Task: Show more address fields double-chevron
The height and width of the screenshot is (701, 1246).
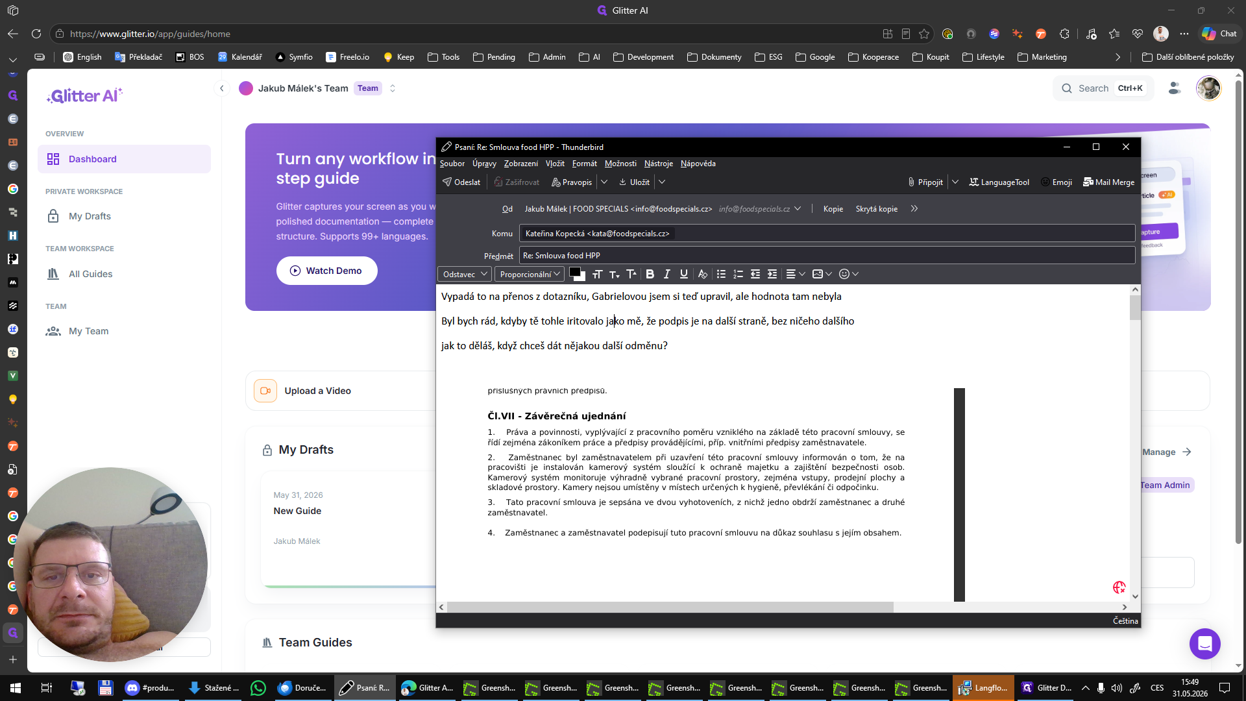Action: [x=914, y=209]
